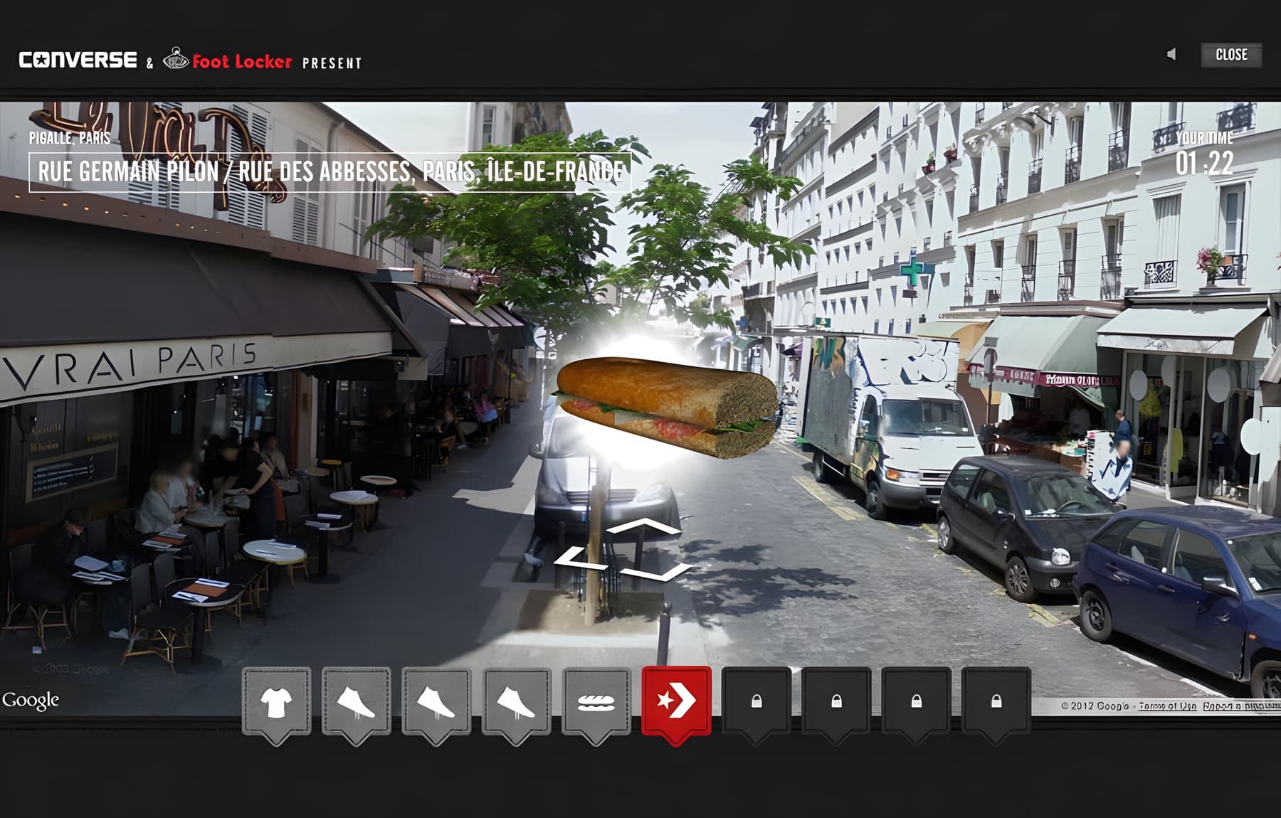This screenshot has width=1281, height=818.
Task: Move forward with the up street arrow
Action: click(x=644, y=527)
